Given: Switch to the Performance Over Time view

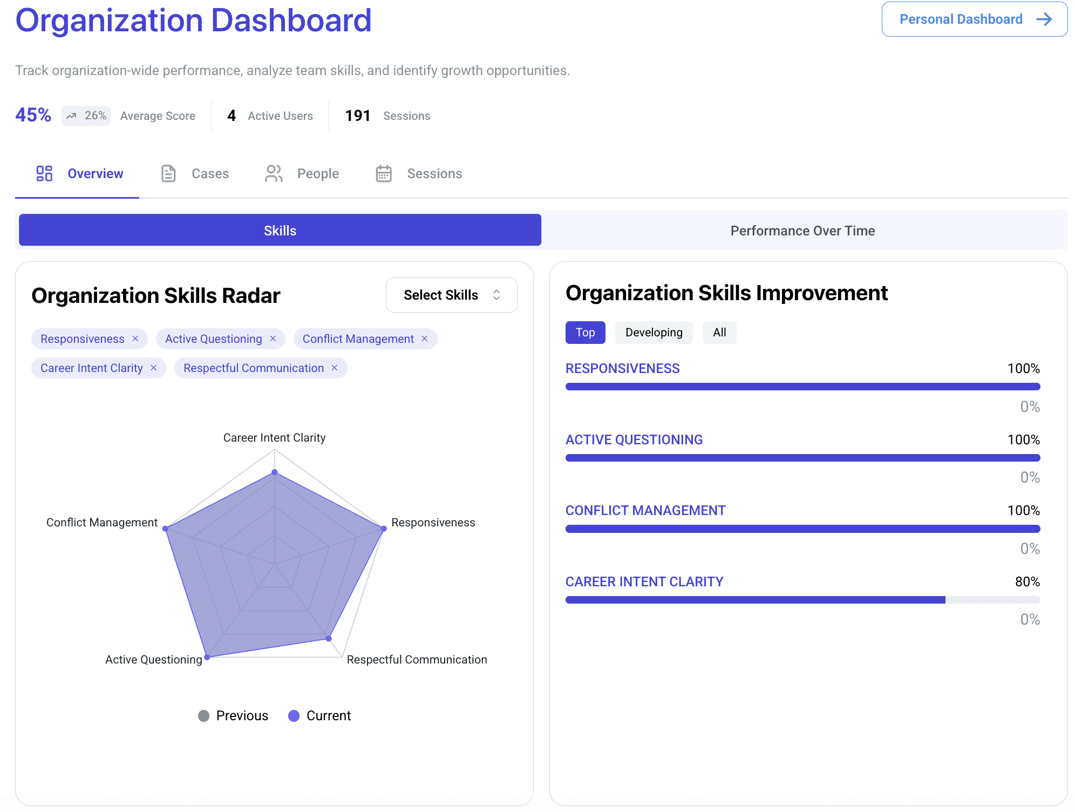Looking at the screenshot, I should tap(802, 231).
